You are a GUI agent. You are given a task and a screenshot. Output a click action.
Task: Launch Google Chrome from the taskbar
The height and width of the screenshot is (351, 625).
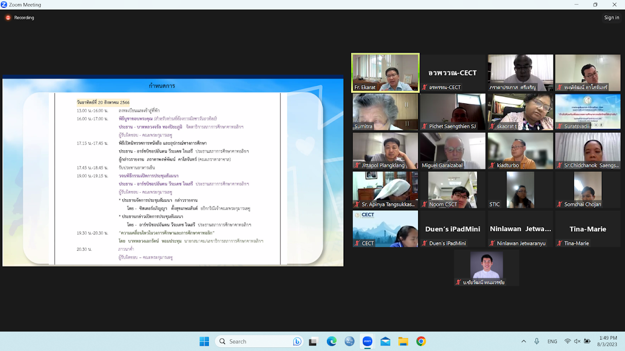coord(421,341)
